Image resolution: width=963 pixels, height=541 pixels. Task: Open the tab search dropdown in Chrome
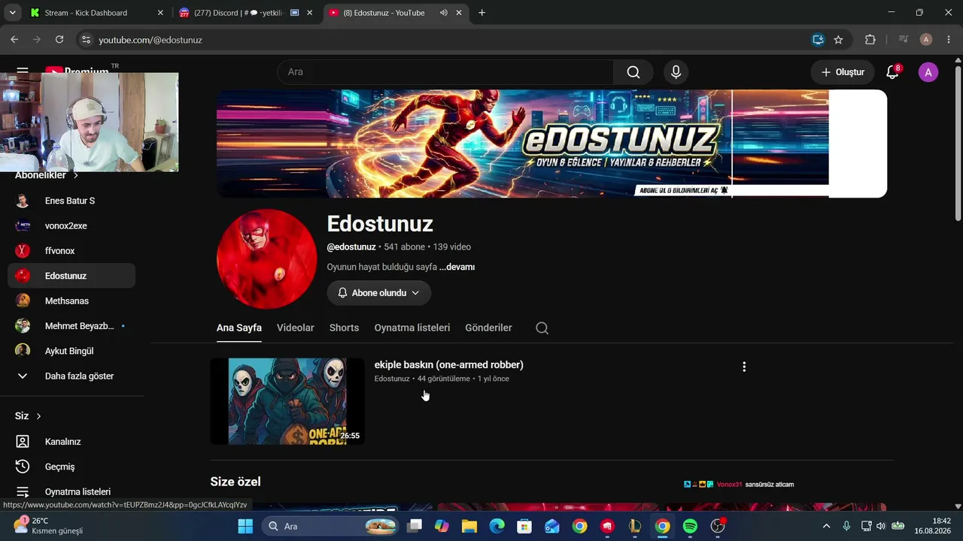(x=12, y=13)
